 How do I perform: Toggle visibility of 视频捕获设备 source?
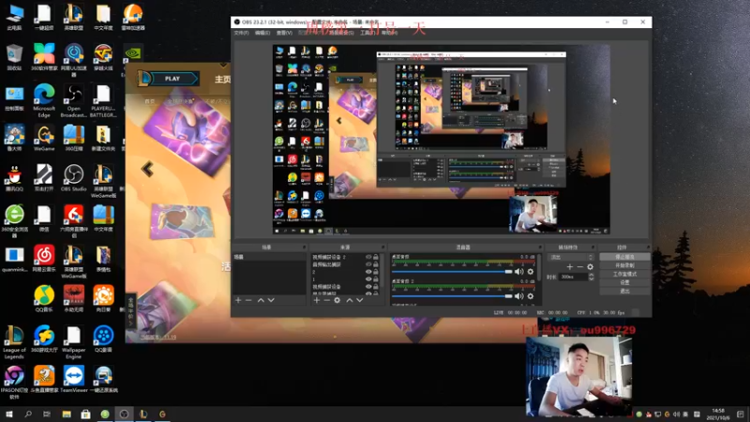point(368,287)
